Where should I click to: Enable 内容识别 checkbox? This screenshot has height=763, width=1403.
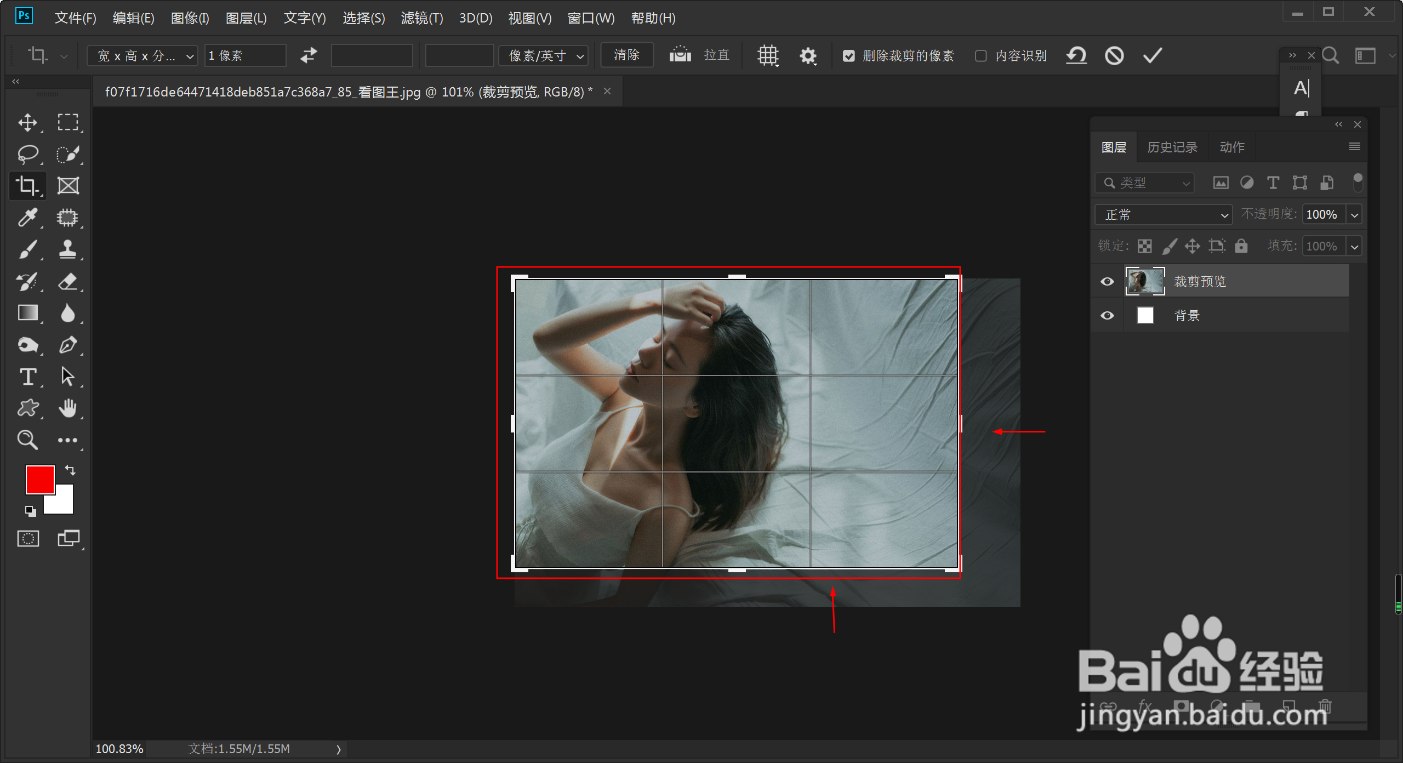click(x=980, y=56)
